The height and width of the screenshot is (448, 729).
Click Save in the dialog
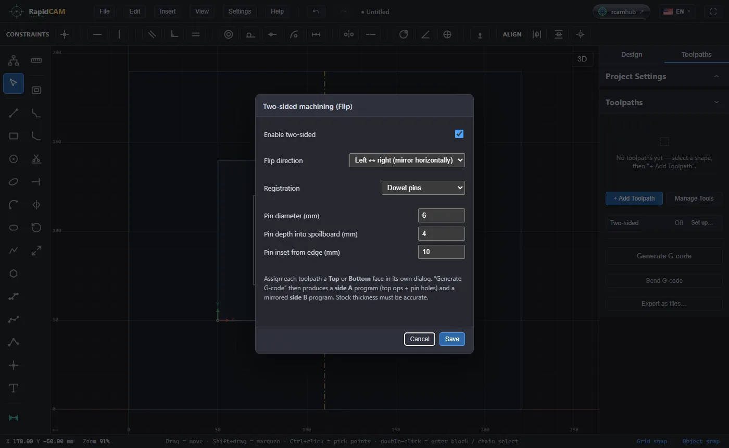pos(452,339)
